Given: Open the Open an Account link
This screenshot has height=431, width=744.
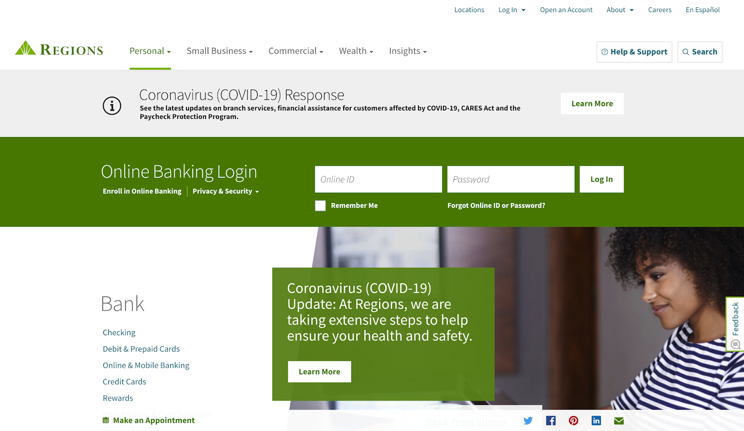Looking at the screenshot, I should [x=566, y=10].
